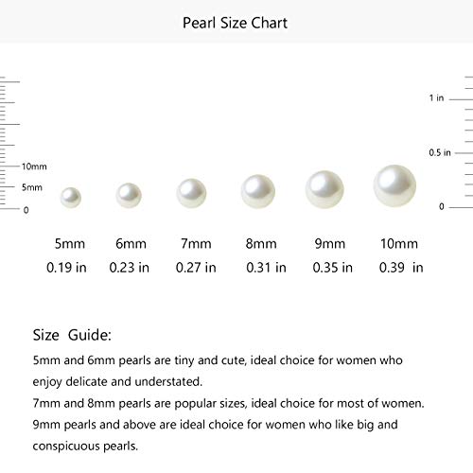473x473 pixels.
Task: Click the 10mm label under pearls
Action: 399,244
